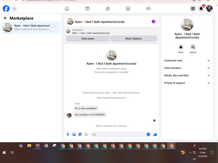Open Copilot from the taskbar
Screen dimensions: 218x163
(21, 146)
